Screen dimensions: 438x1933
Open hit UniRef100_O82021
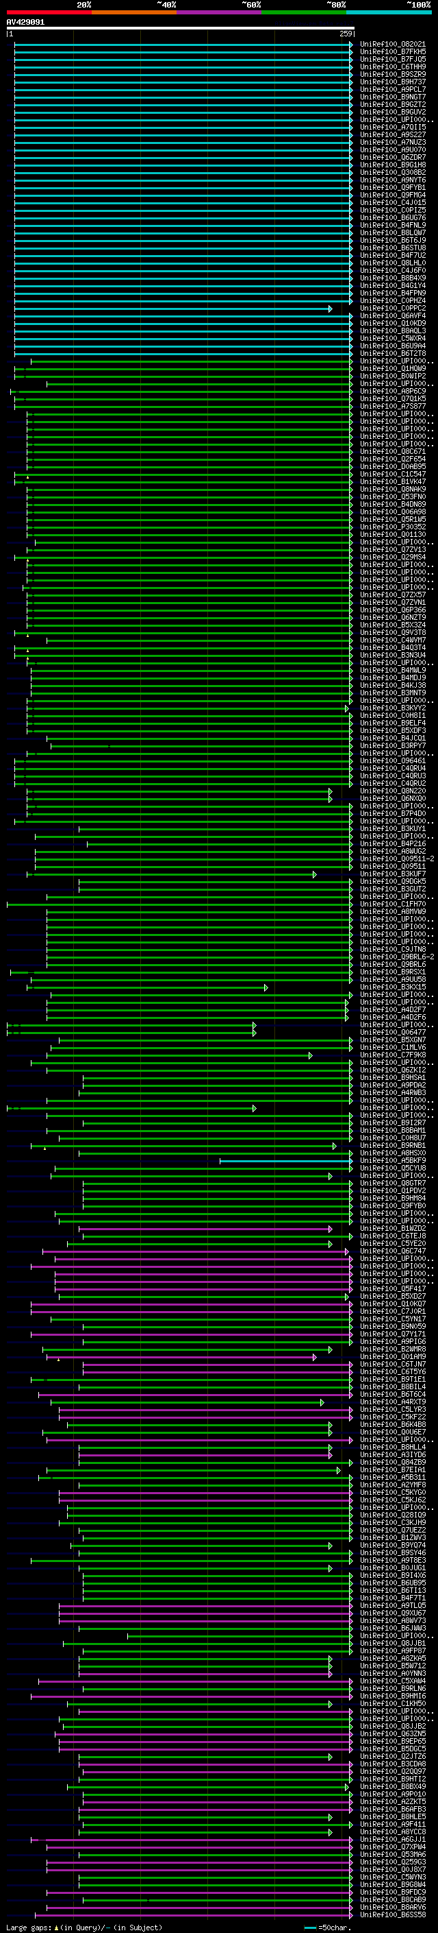point(393,45)
